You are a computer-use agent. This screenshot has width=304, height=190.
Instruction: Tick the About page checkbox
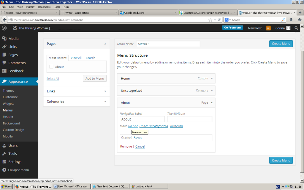51,67
